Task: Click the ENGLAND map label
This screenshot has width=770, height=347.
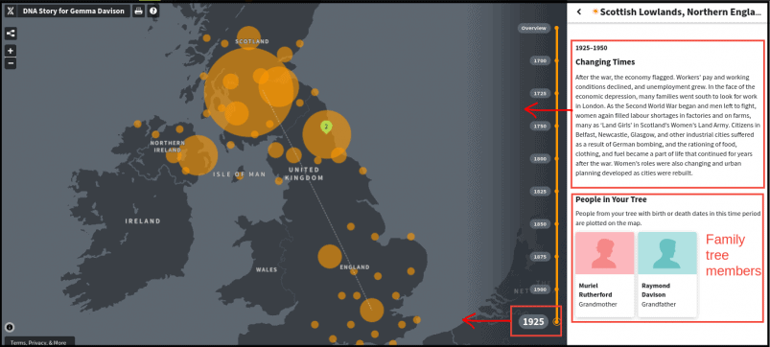Action: (x=355, y=267)
